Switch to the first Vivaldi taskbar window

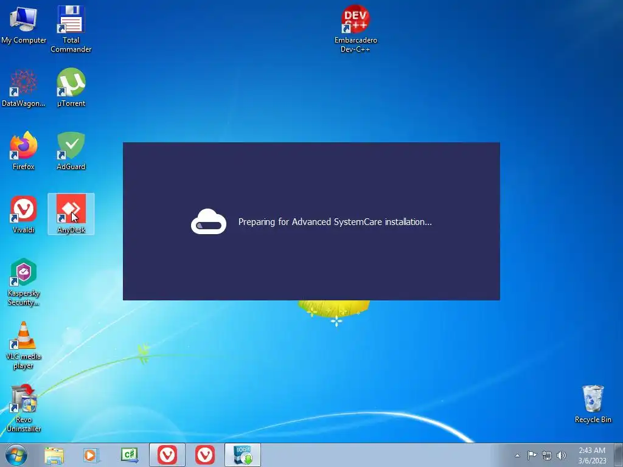[x=167, y=455]
